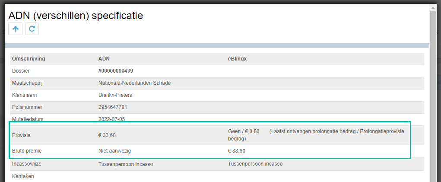Click the bruto premie € 88,60
The image size is (441, 182).
(x=237, y=151)
